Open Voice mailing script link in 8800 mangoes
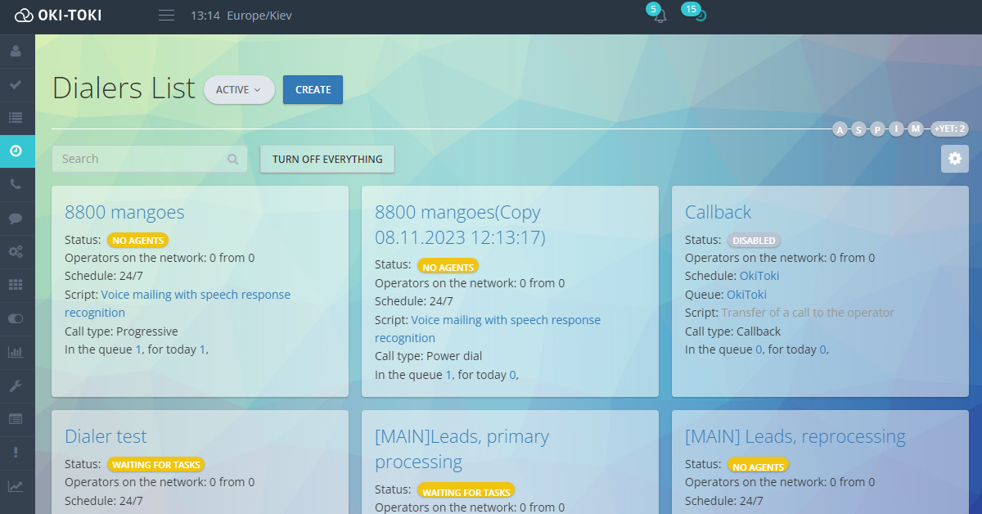This screenshot has width=982, height=514. click(x=196, y=295)
